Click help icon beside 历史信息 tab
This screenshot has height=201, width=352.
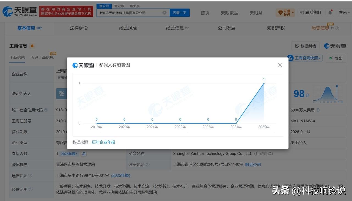point(337,28)
